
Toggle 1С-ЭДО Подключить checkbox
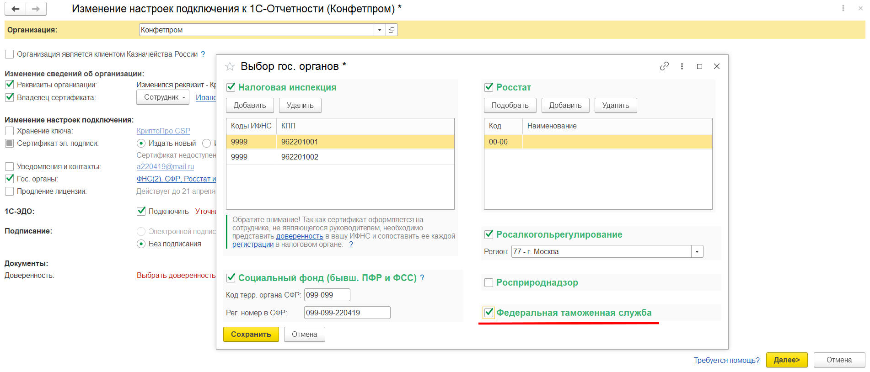click(141, 211)
